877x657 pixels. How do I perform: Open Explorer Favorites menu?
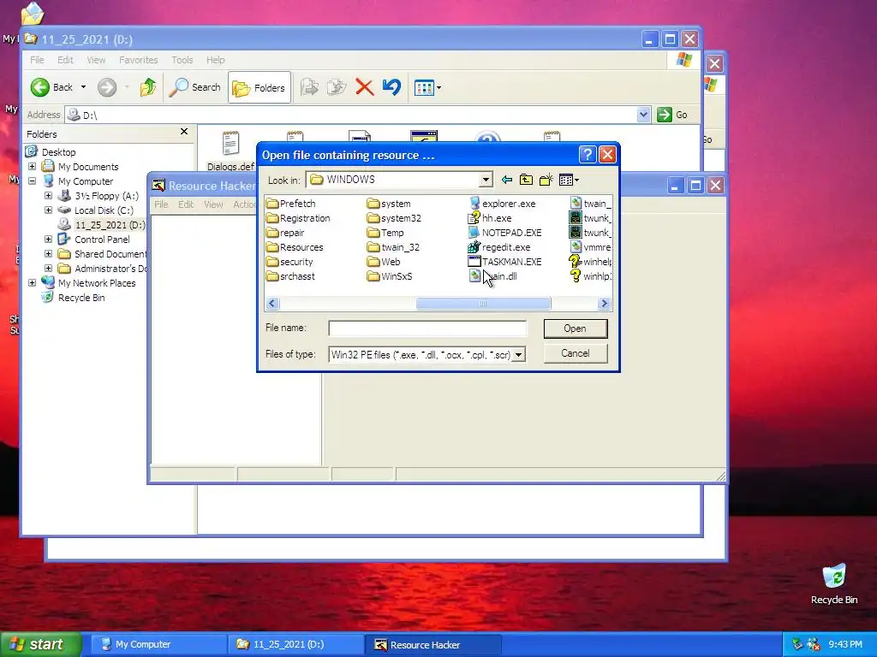pos(138,60)
